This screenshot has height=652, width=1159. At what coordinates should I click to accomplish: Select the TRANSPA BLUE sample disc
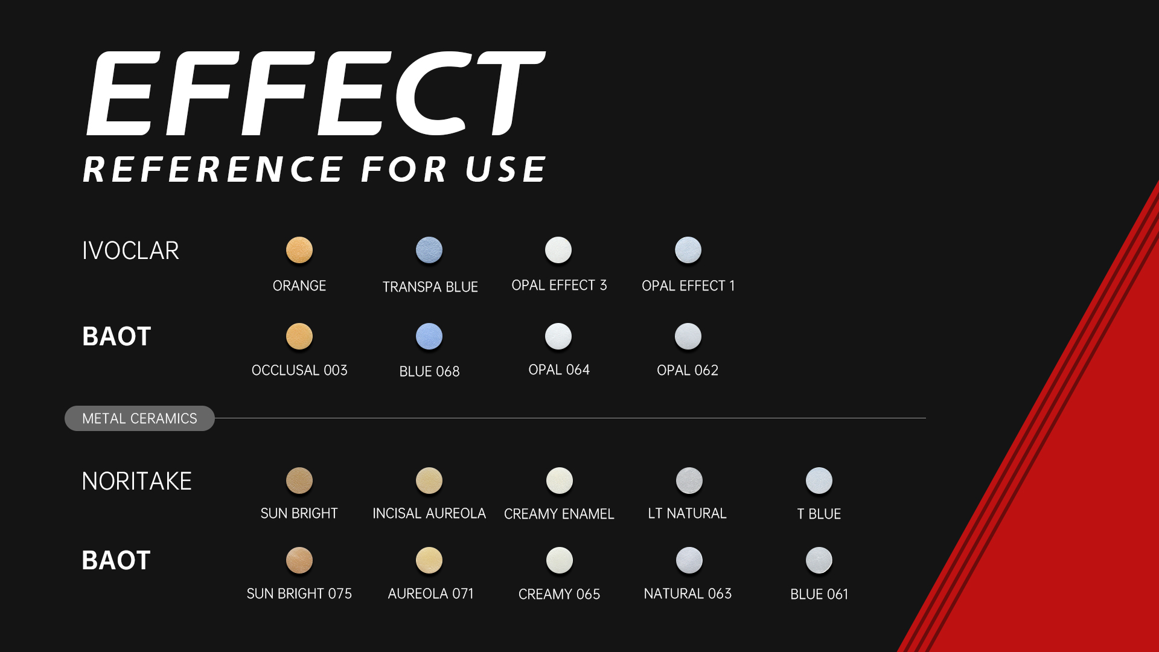[x=429, y=250]
